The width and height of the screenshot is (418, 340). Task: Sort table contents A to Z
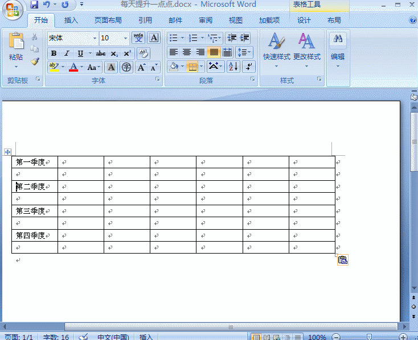click(x=233, y=67)
